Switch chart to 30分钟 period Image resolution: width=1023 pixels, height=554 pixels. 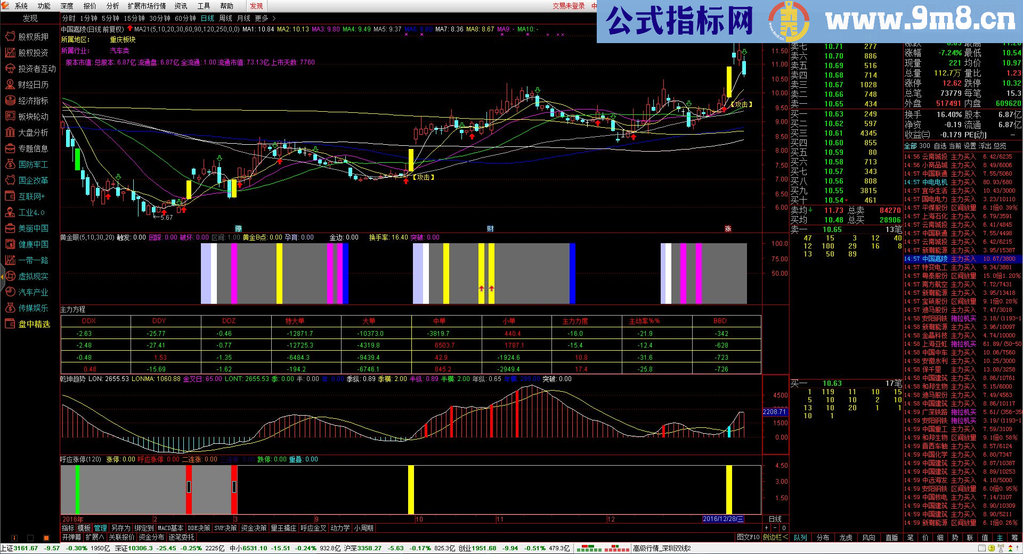click(160, 18)
